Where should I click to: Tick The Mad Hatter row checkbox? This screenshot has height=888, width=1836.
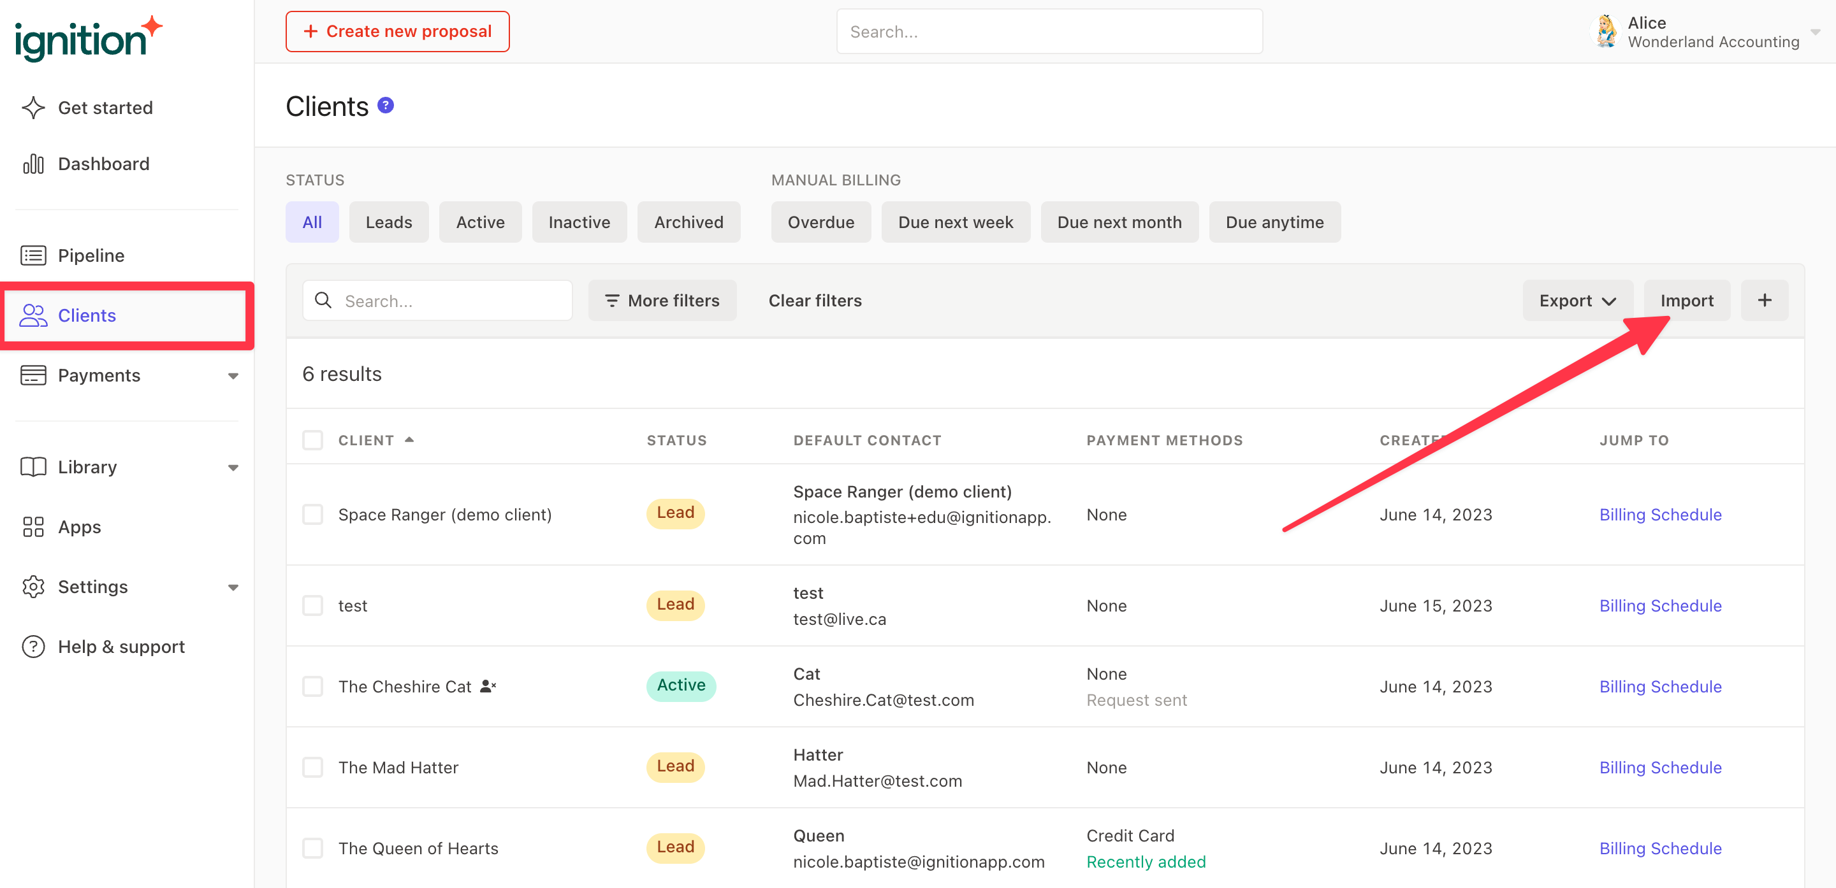[312, 767]
